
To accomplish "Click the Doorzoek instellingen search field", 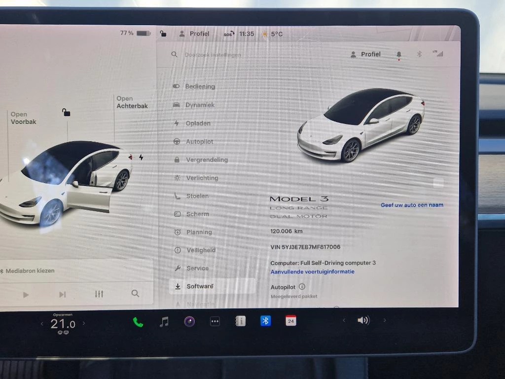I will click(212, 54).
